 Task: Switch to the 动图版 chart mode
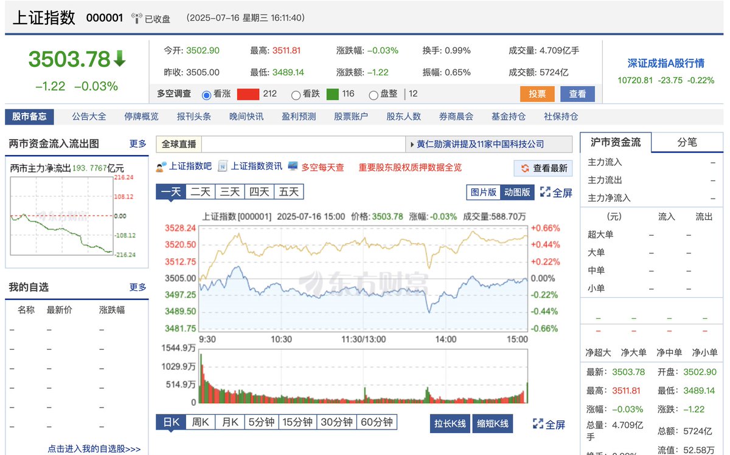(x=517, y=192)
